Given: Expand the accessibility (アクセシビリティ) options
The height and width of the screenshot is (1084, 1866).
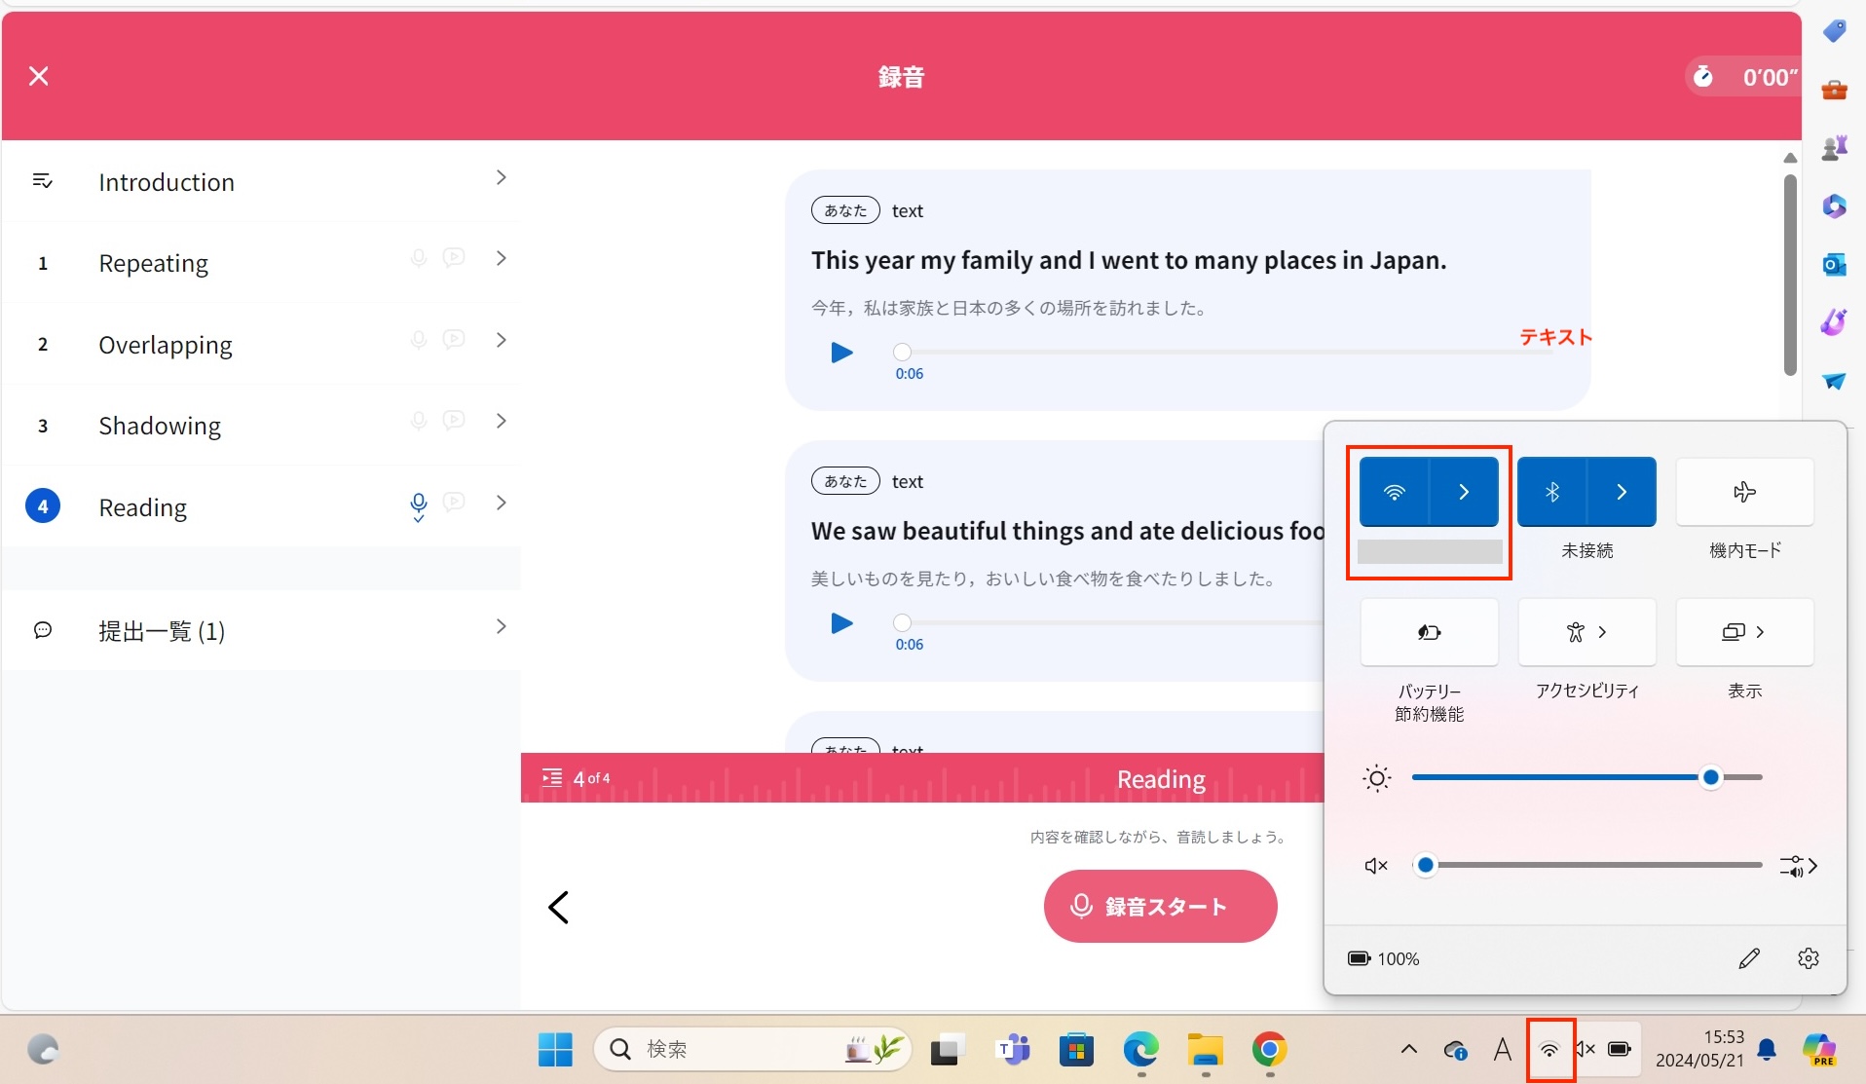Looking at the screenshot, I should (x=1586, y=632).
